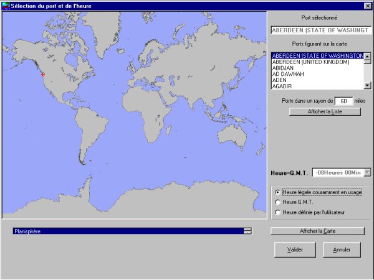
Task: Select the 'Heure G.M.T.' radio button
Action: click(277, 202)
